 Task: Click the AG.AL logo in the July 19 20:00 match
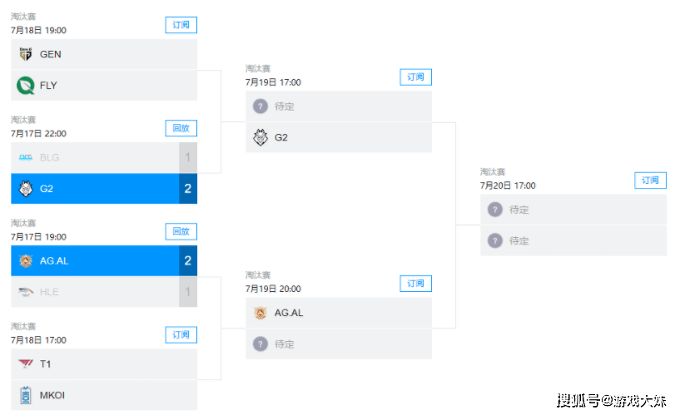(x=261, y=313)
